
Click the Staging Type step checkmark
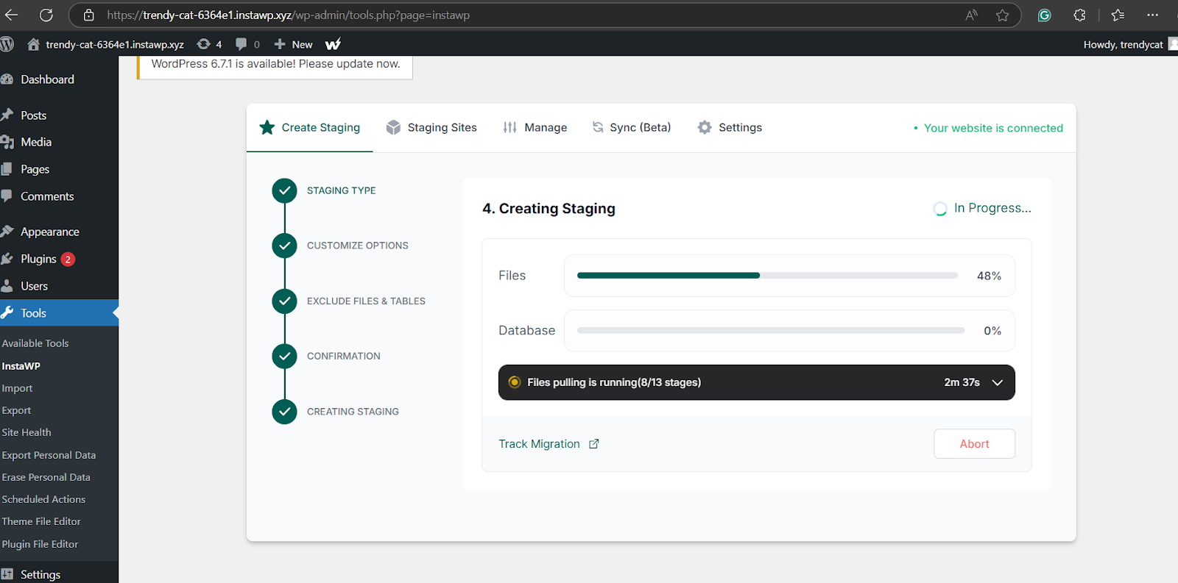pyautogui.click(x=284, y=190)
